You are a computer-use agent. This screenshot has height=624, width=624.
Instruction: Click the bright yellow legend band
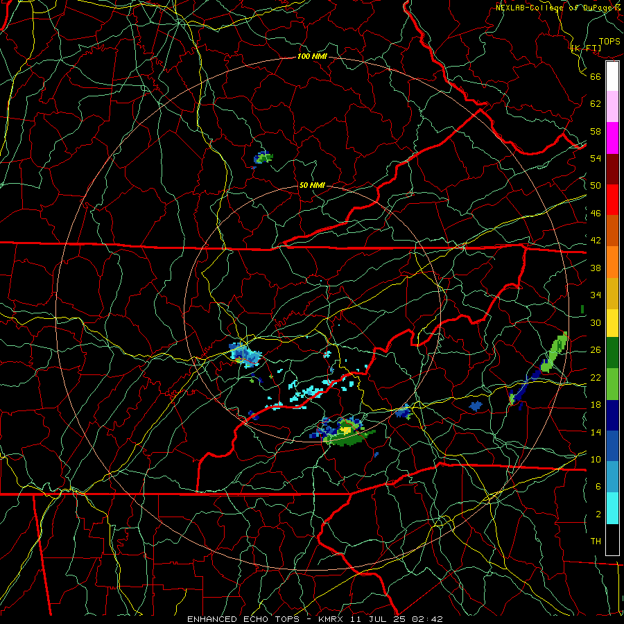pos(612,323)
